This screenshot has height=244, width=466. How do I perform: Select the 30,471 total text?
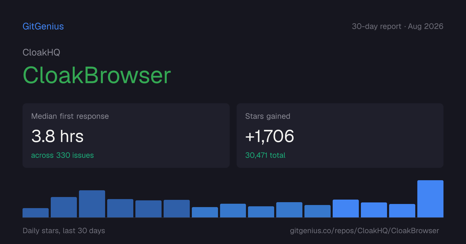[x=265, y=155]
